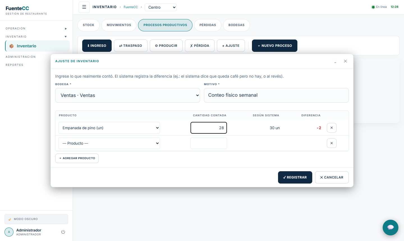Screen dimensions: 404x241
Task: Click the system value 30 un
Action: [275, 128]
